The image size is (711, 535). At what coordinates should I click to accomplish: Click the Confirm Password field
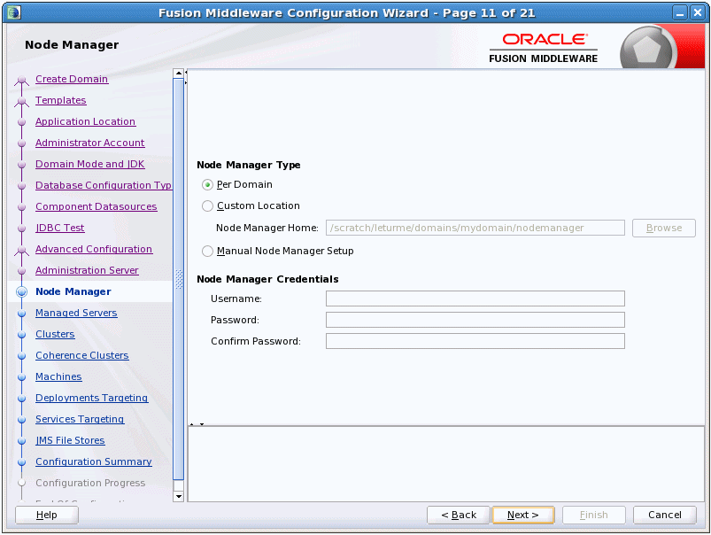point(475,341)
